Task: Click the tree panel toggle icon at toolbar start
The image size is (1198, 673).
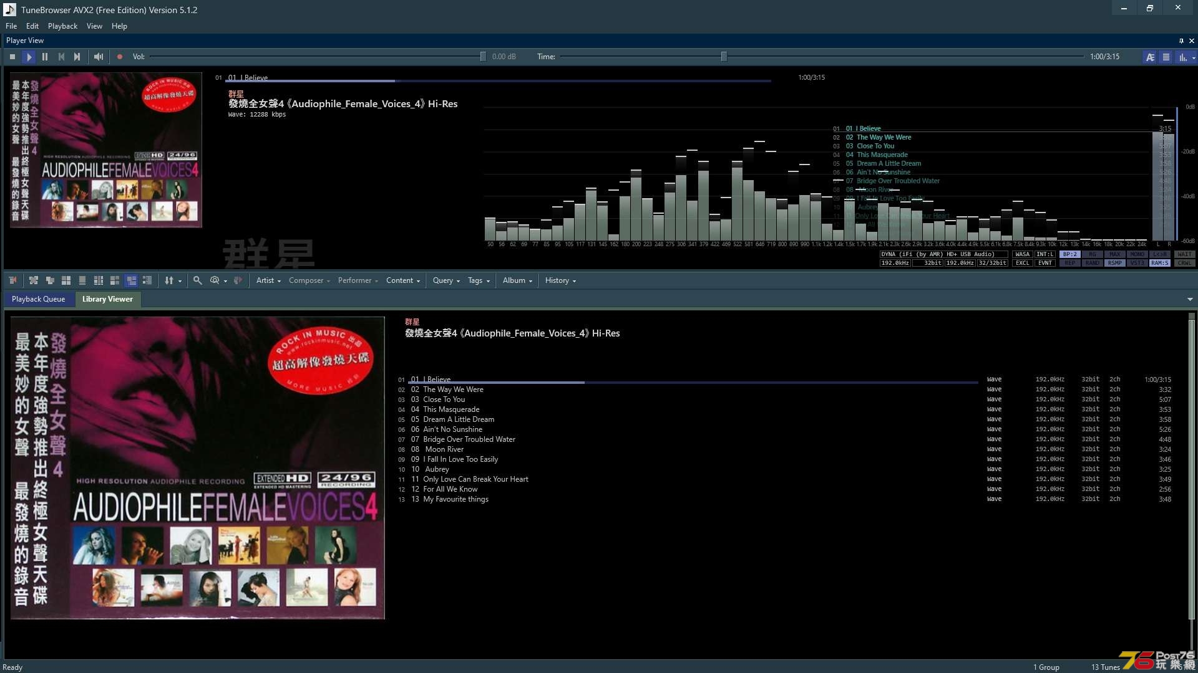Action: point(12,280)
